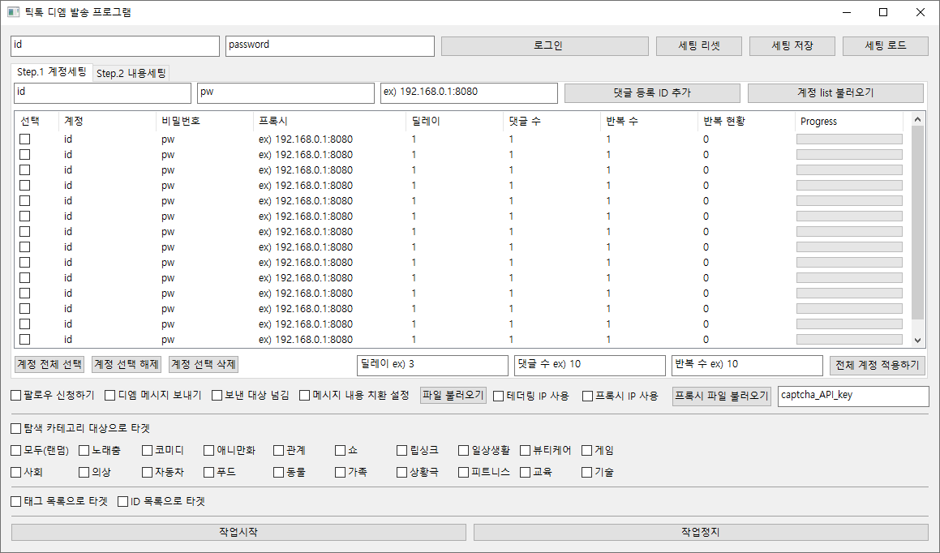The image size is (940, 553).
Task: Check the 디엠 메시지 보내기 option
Action: [110, 396]
